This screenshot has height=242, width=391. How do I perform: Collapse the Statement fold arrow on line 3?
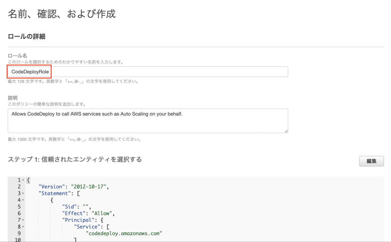[x=23, y=193]
